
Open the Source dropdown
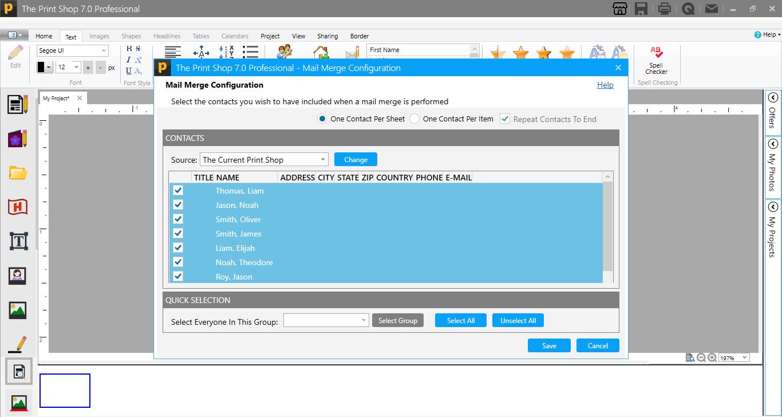click(264, 159)
